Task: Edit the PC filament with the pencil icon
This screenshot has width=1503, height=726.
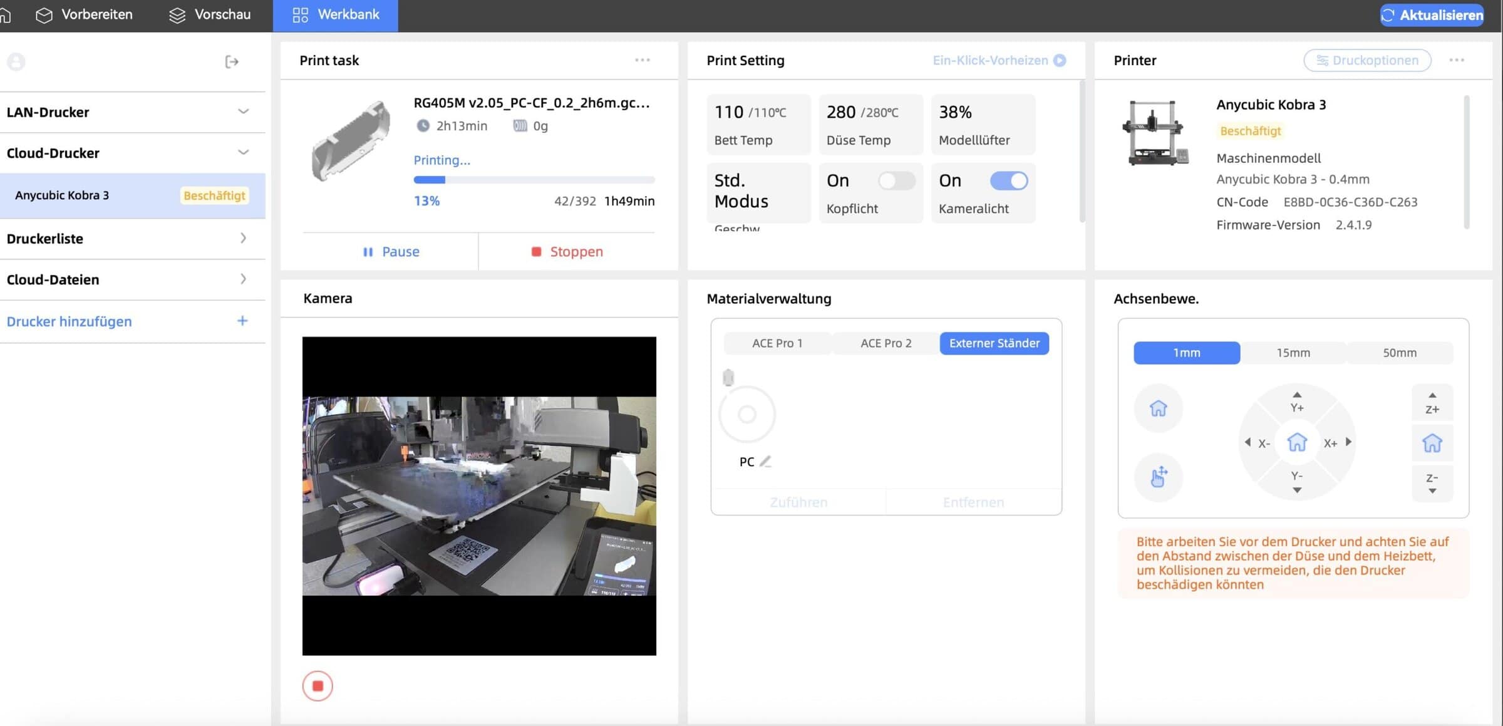Action: (765, 462)
